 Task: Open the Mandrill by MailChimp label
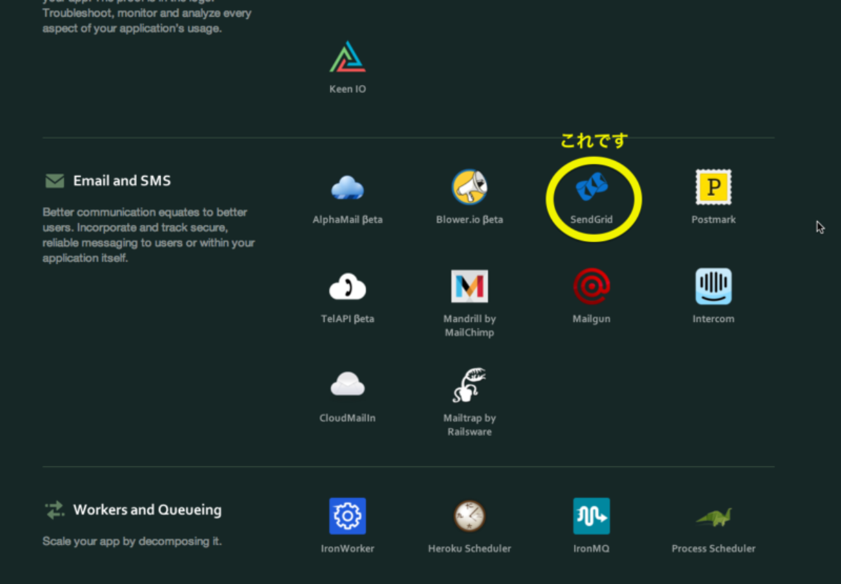pos(469,326)
